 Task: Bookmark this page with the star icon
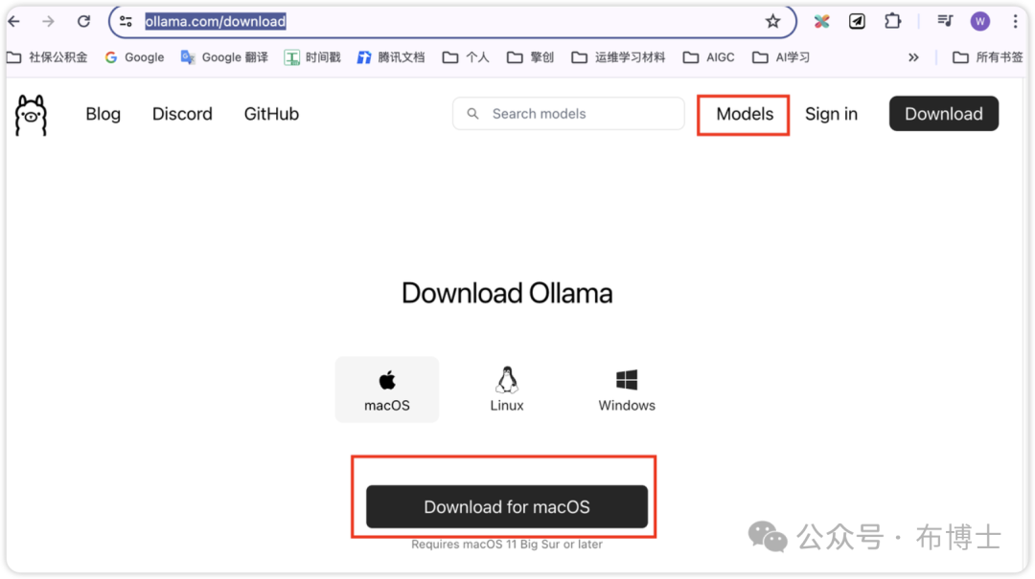pyautogui.click(x=773, y=22)
